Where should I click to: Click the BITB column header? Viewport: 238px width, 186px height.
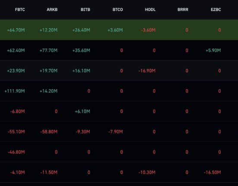pos(86,9)
